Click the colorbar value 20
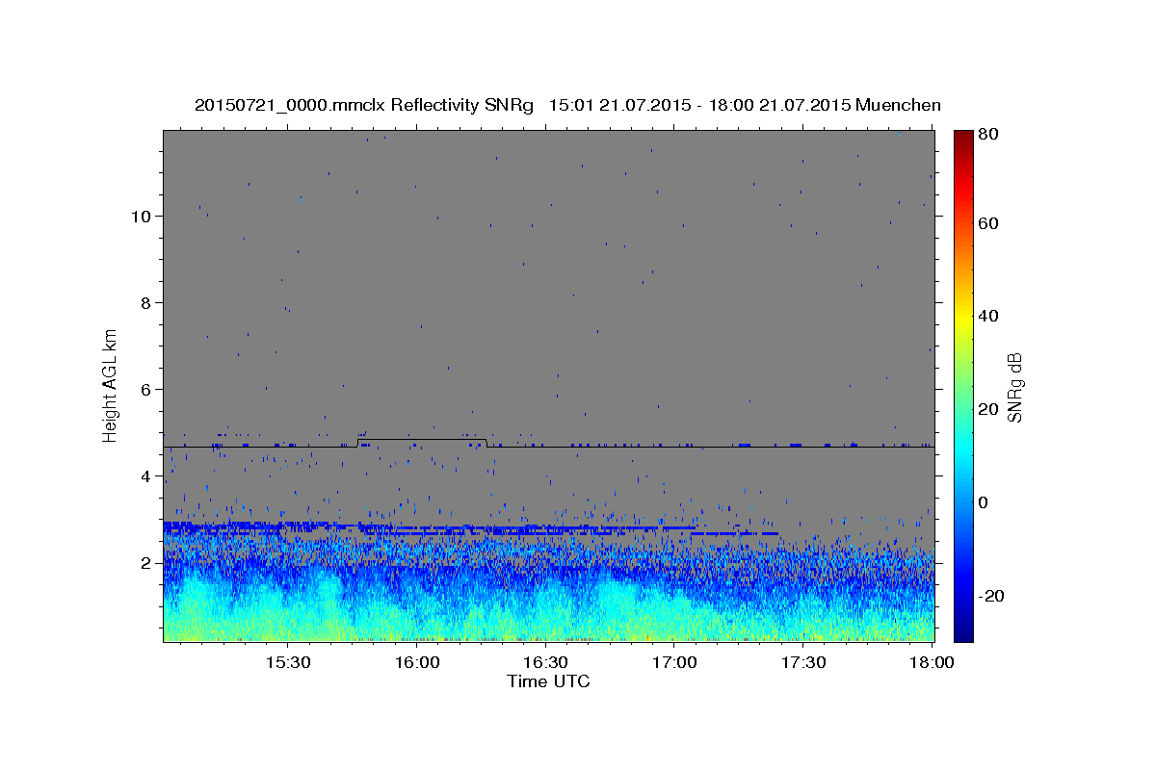Image resolution: width=1156 pixels, height=770 pixels. click(990, 409)
